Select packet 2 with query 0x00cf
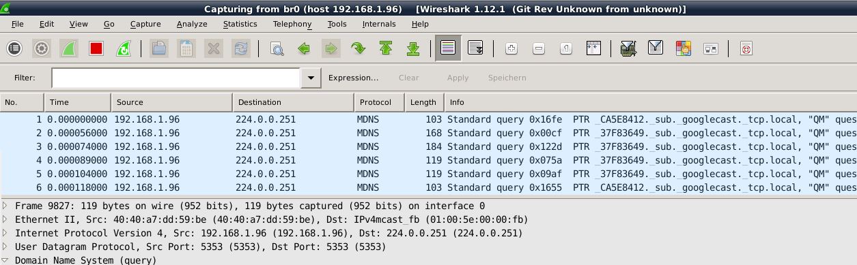Viewport: 857px width, 265px height. coord(428,133)
